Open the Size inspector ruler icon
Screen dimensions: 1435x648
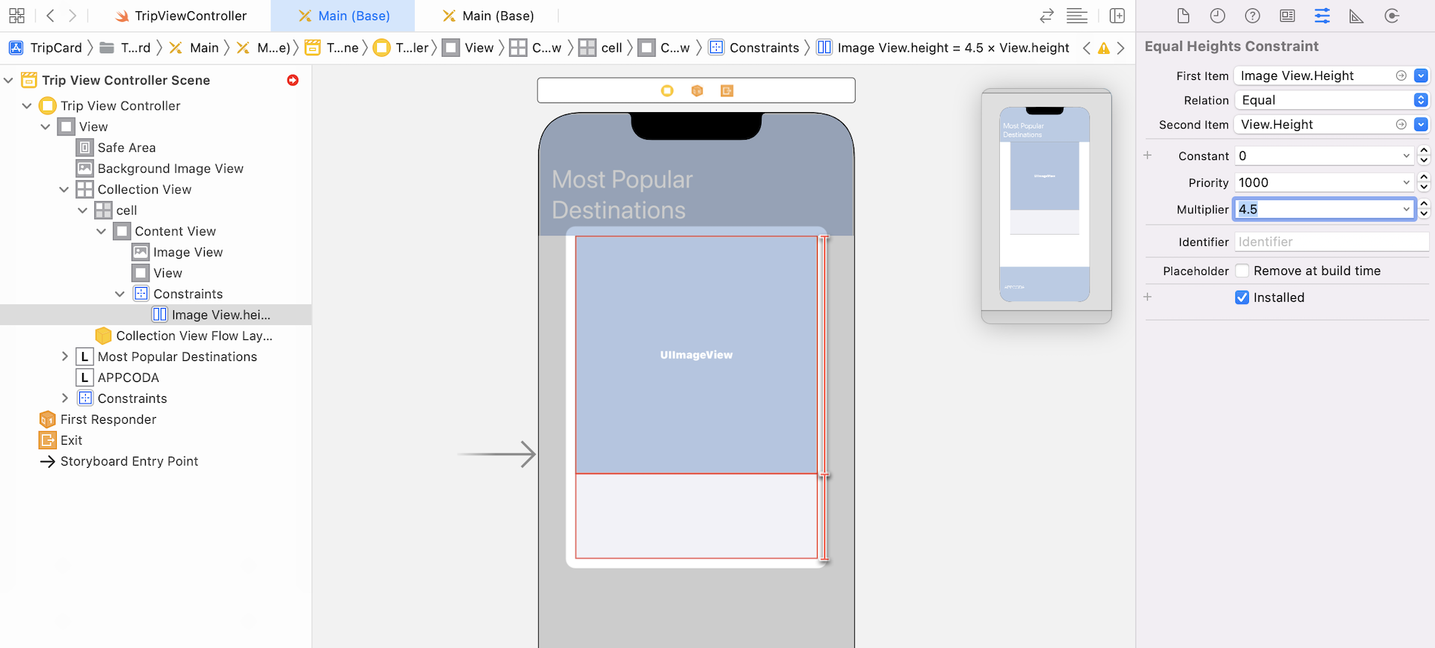point(1356,16)
